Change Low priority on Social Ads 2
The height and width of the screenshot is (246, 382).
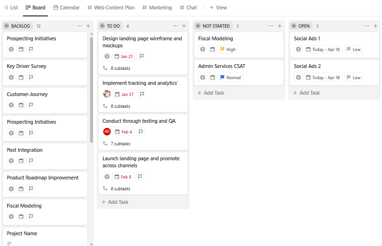pyautogui.click(x=353, y=77)
